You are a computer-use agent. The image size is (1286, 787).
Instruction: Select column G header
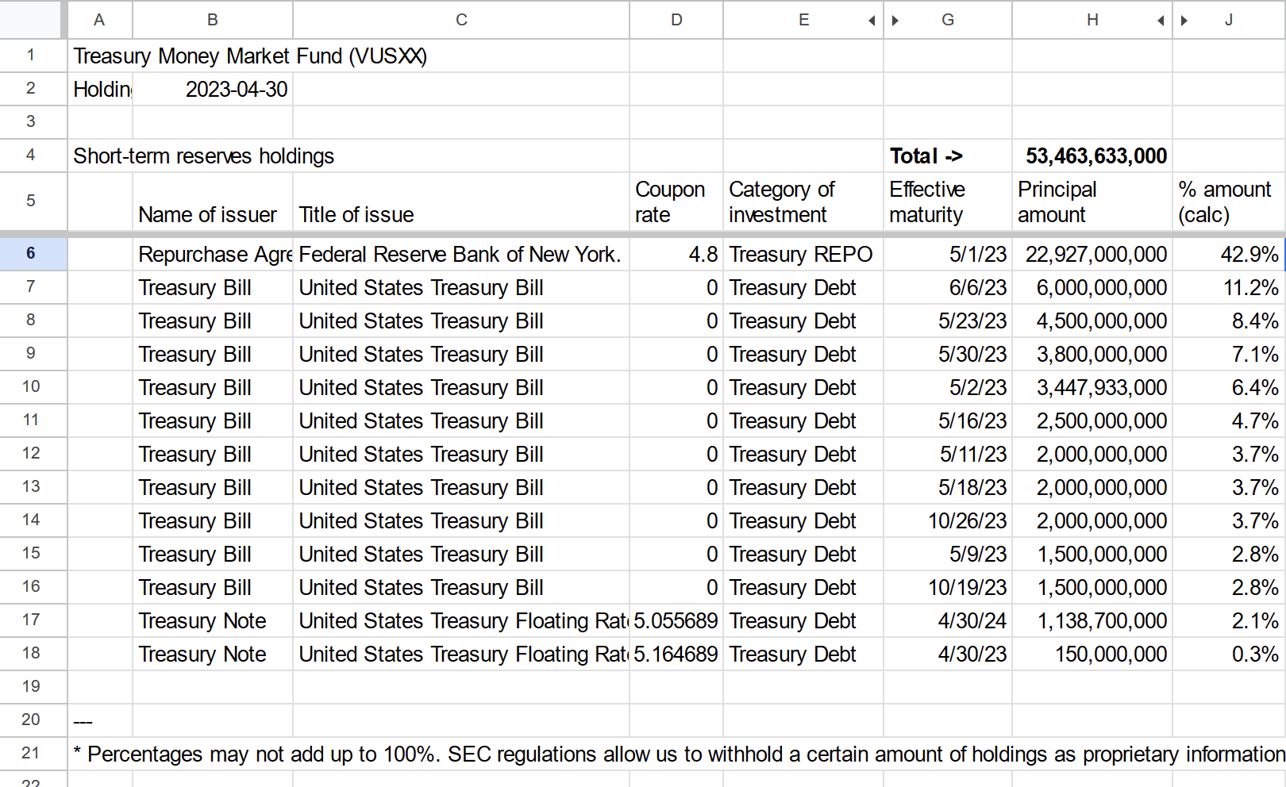pyautogui.click(x=948, y=20)
